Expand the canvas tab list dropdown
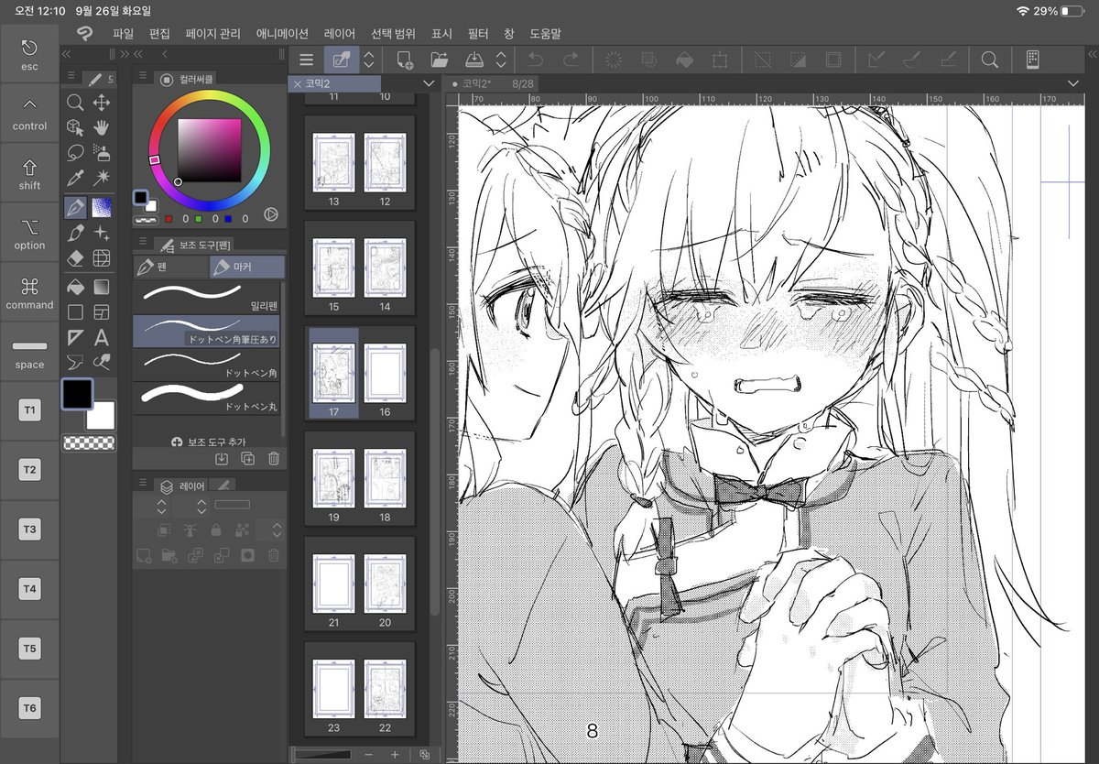 pos(1074,83)
